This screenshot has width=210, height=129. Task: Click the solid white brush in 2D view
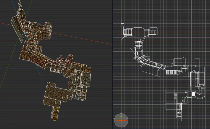[194, 94]
